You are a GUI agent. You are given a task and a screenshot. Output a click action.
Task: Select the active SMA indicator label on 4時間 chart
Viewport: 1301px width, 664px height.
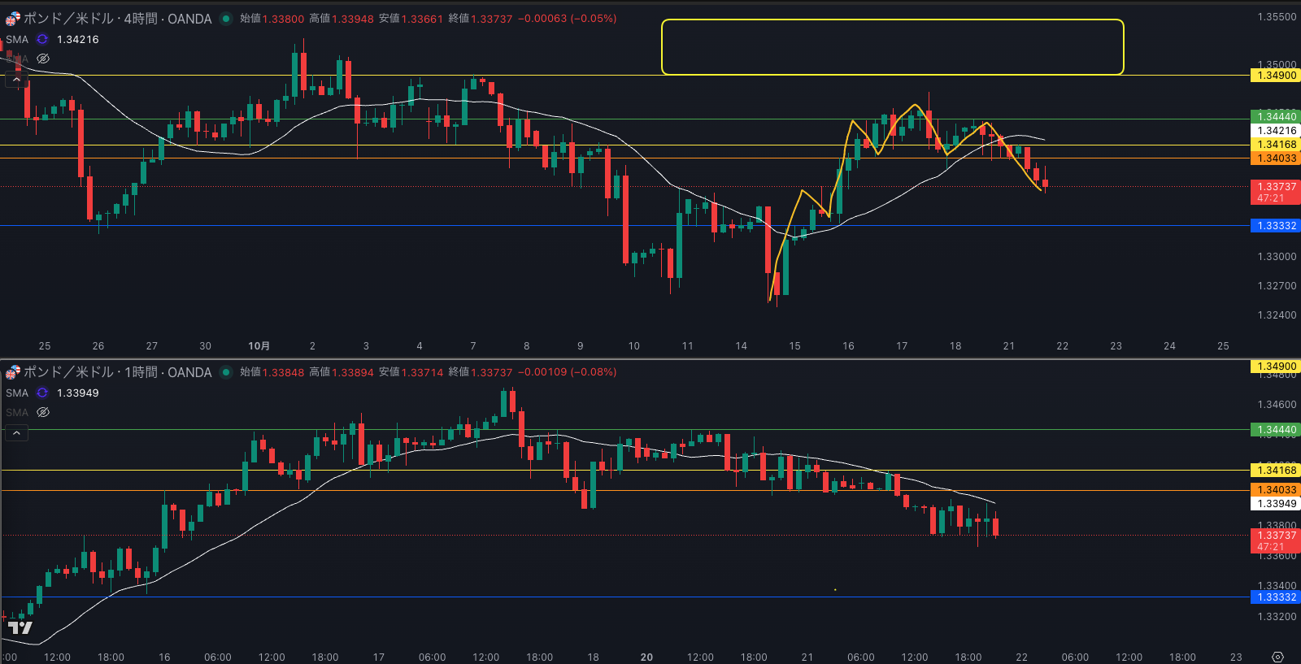tap(17, 39)
